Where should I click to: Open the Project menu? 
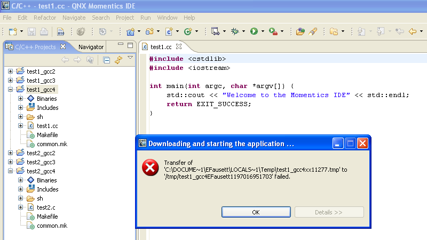pyautogui.click(x=125, y=18)
